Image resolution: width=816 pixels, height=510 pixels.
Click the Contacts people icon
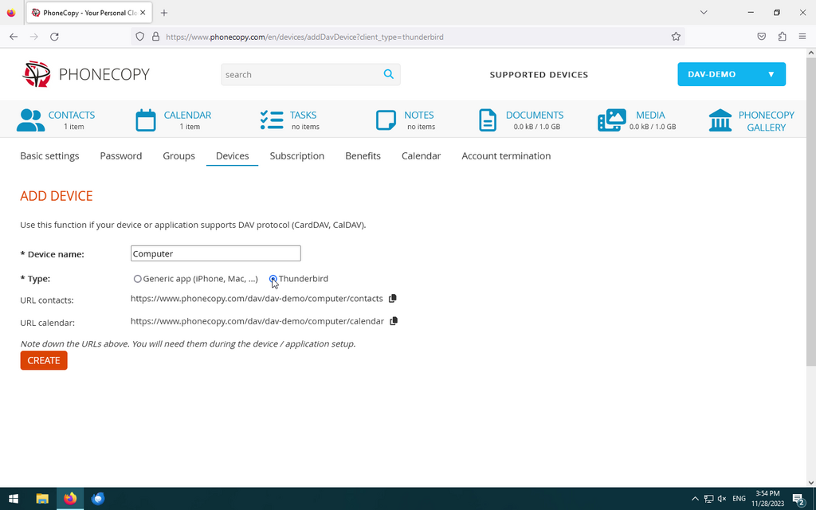(x=30, y=120)
